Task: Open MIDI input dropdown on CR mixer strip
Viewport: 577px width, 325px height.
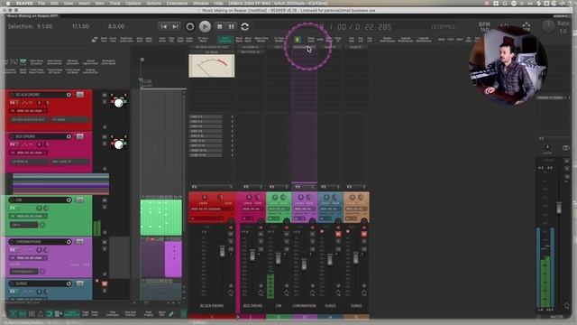Action: point(278,209)
